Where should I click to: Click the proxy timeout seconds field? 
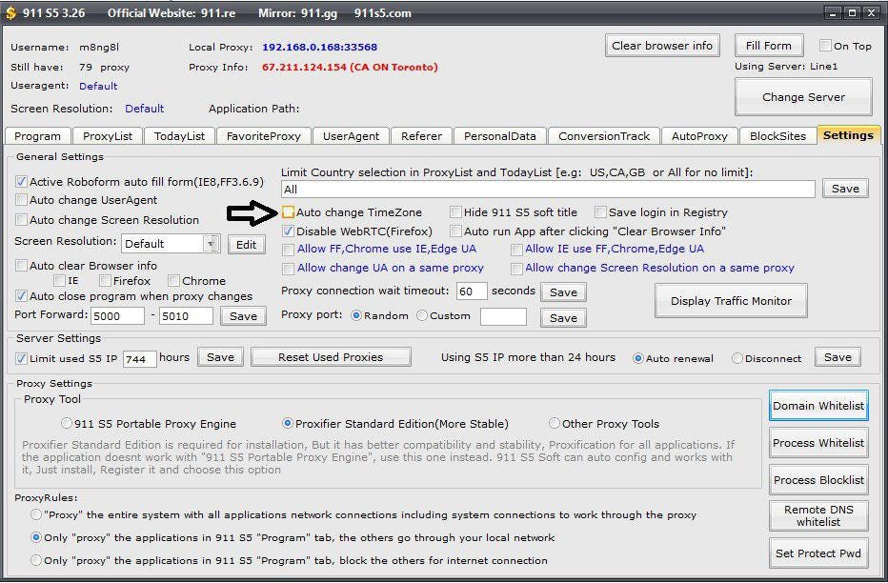click(472, 291)
